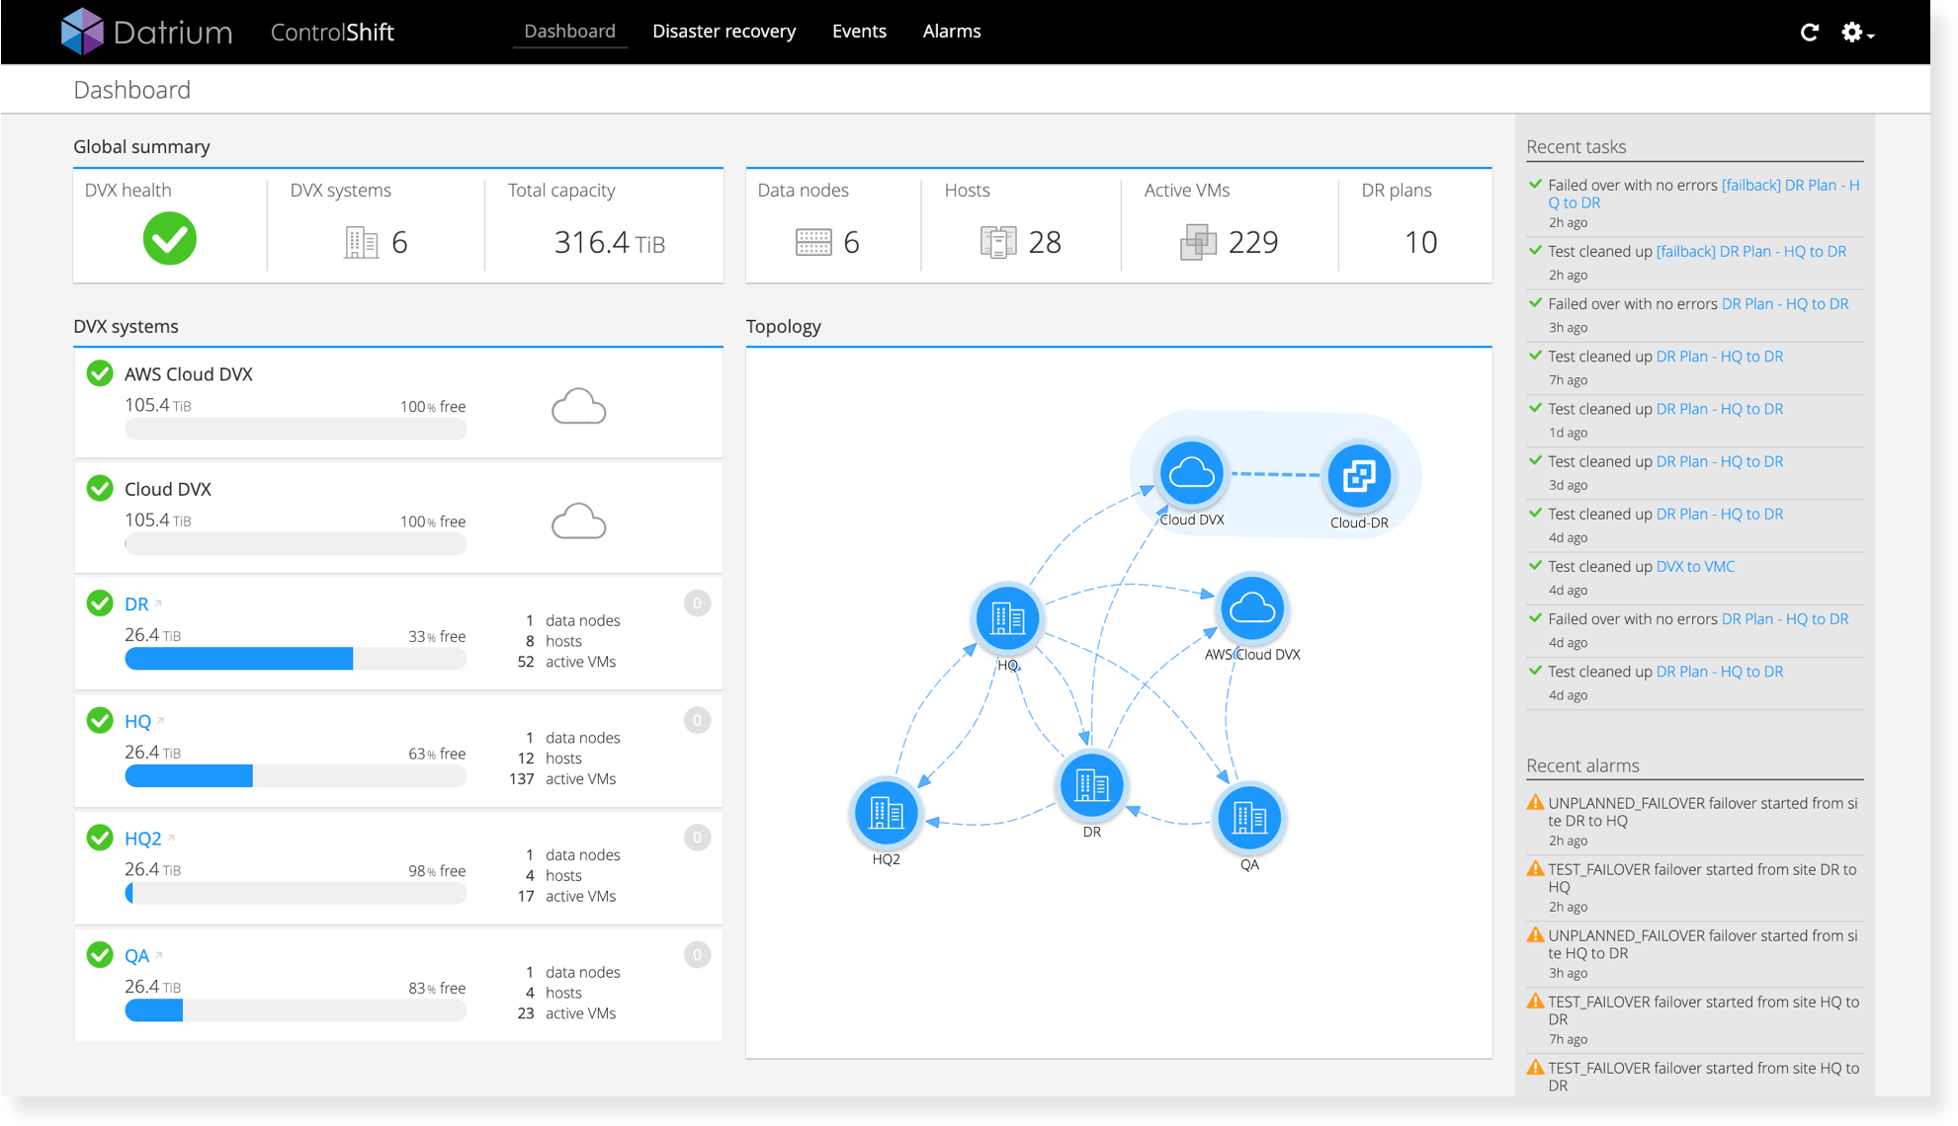Refresh the dashboard with the reload icon
Viewport: 1958px width, 1126px height.
point(1810,33)
